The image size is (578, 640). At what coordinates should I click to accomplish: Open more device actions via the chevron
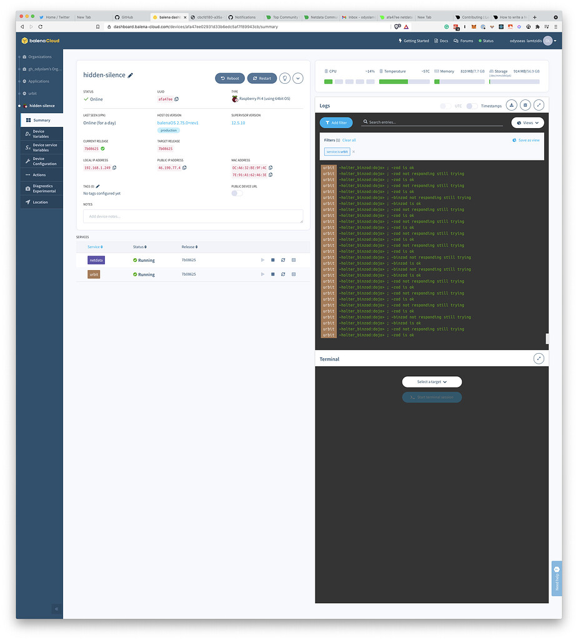[297, 77]
